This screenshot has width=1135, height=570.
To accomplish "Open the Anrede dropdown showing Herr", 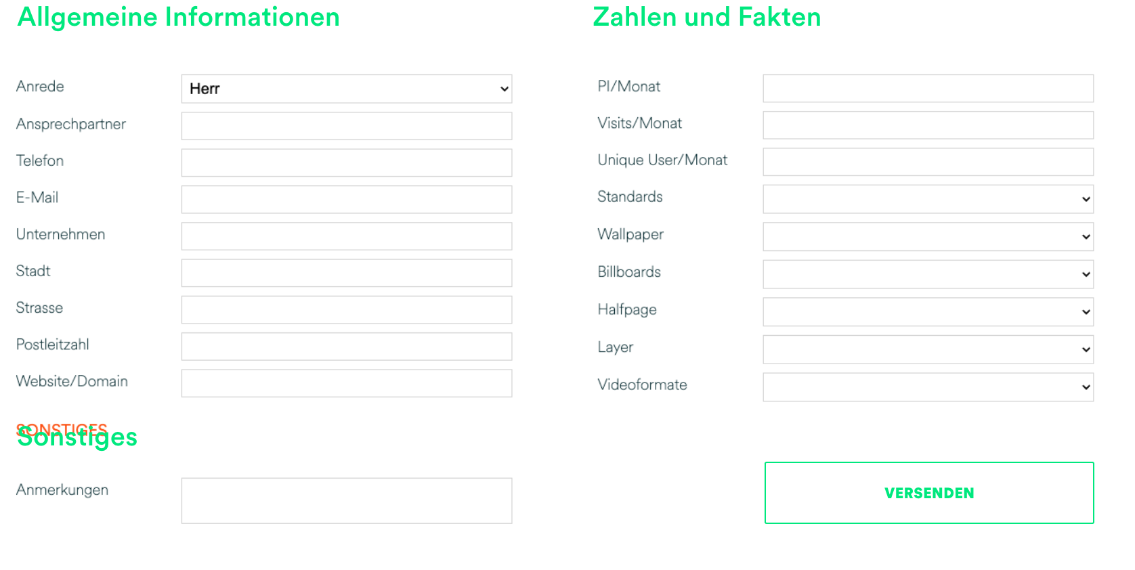I will pyautogui.click(x=346, y=89).
